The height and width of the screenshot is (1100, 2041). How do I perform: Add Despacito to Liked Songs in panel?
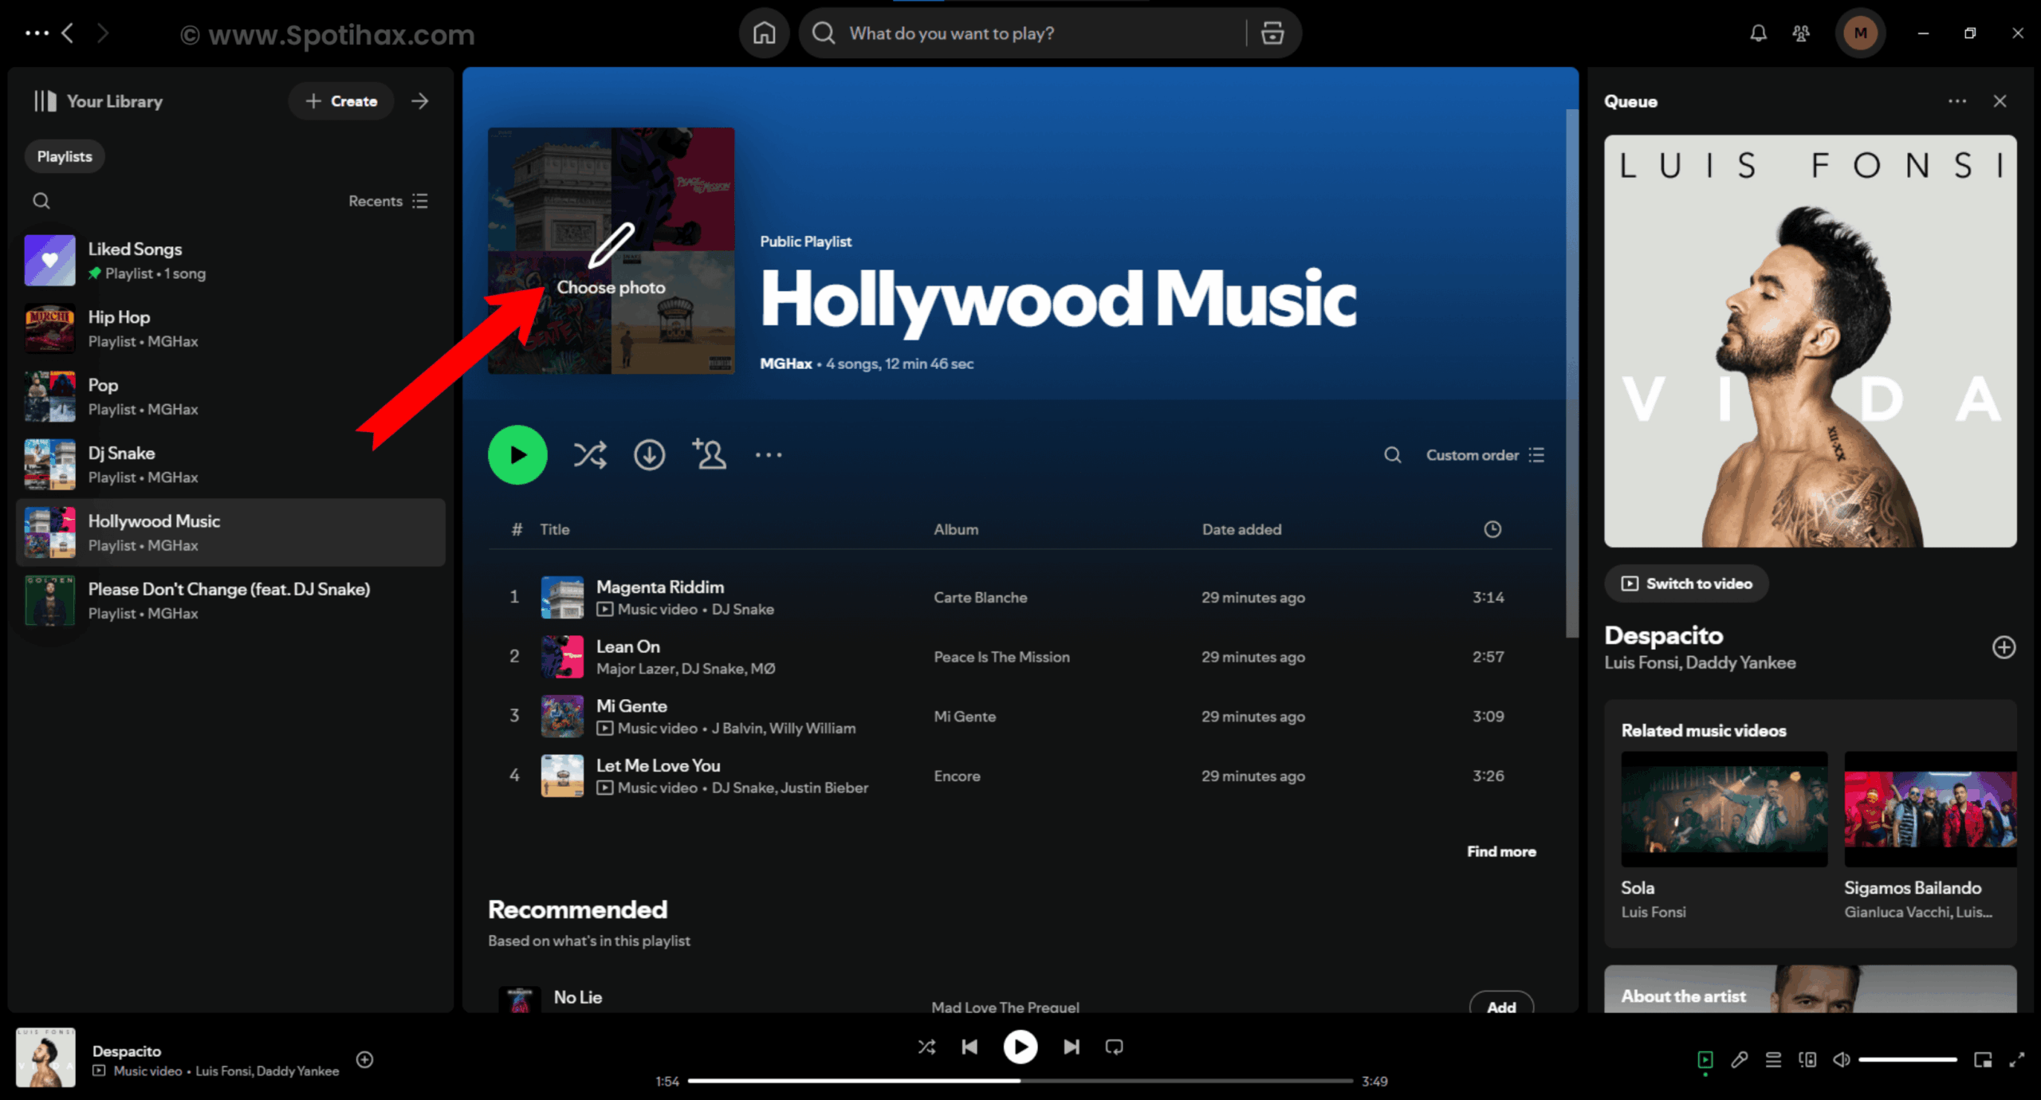coord(2004,647)
